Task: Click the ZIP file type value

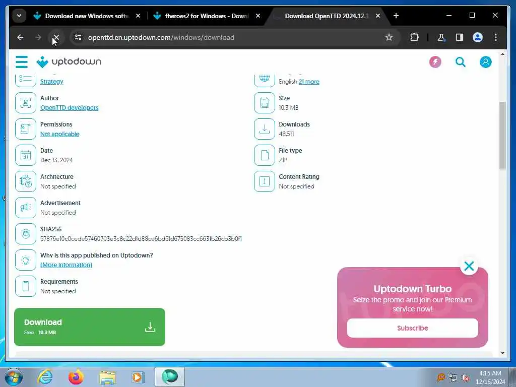Action: pos(283,160)
